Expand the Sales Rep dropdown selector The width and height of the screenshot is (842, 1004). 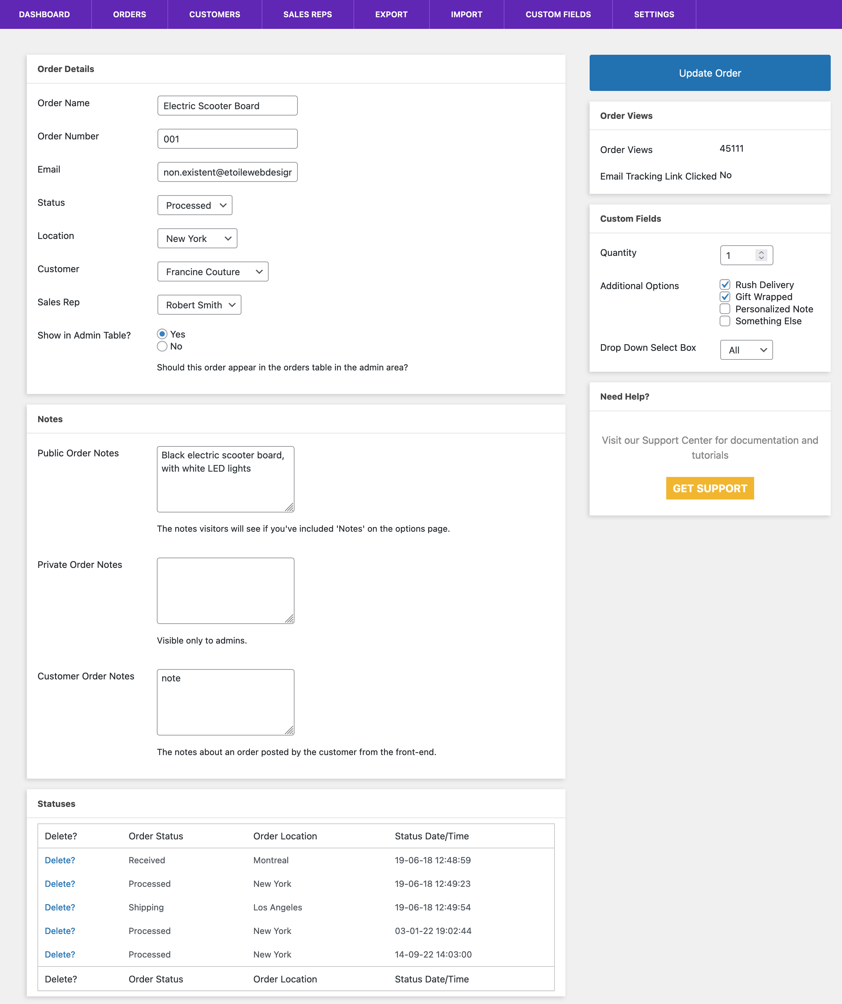198,304
